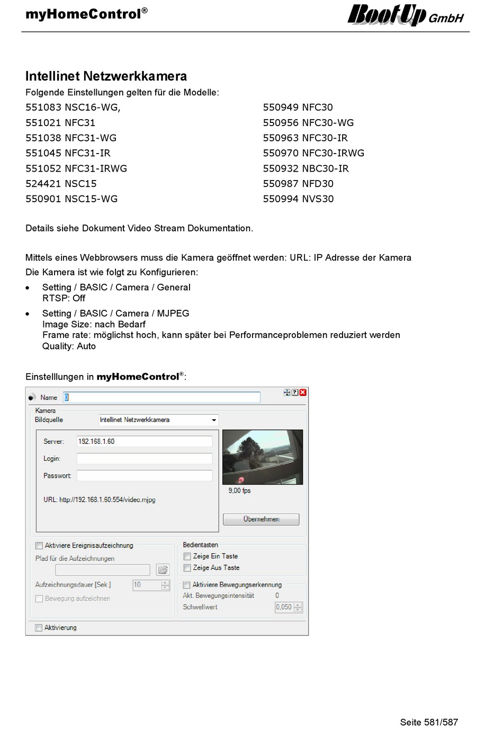Enable Aktiviere Bewegungserkennung checkbox

tap(186, 585)
